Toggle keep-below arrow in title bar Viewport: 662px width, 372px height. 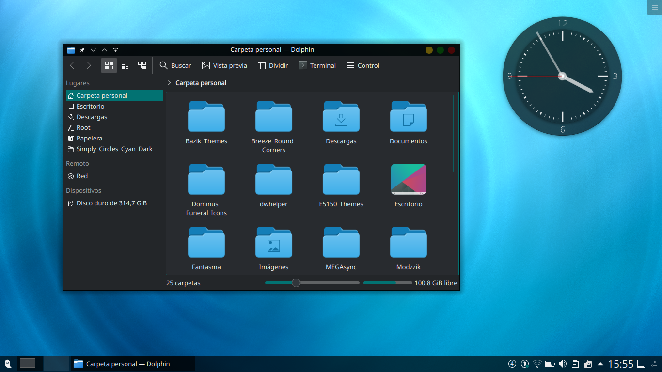click(94, 50)
